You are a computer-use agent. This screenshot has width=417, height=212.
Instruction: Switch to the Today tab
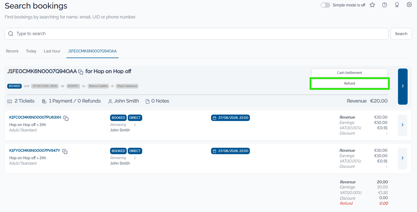31,51
